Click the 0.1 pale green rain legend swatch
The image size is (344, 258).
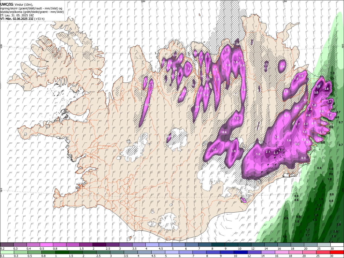(7, 252)
